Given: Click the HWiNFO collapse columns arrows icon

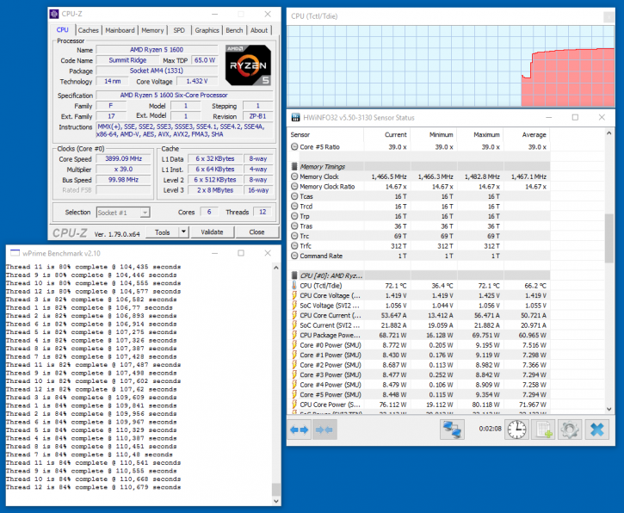Looking at the screenshot, I should pos(324,430).
